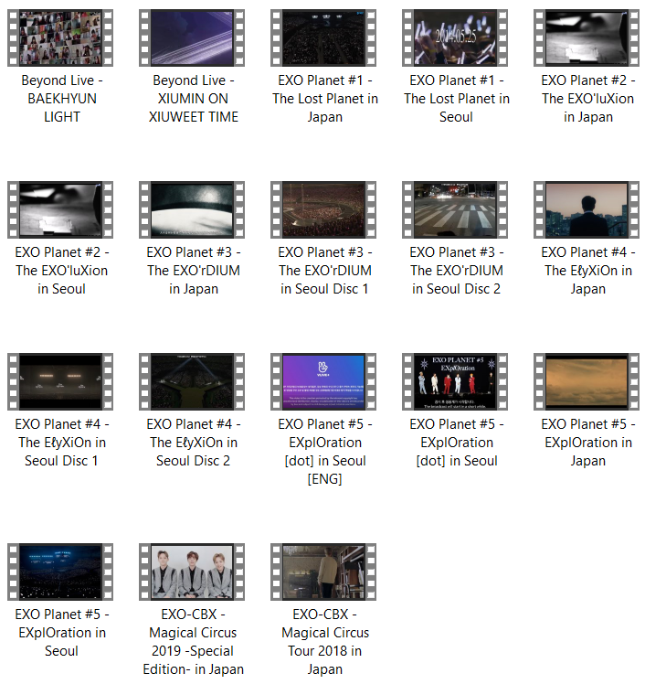Select the EXO-CBX Magical Circus 2019 Special Edition thumbnail
Viewport: 645px width, 684px height.
click(192, 572)
